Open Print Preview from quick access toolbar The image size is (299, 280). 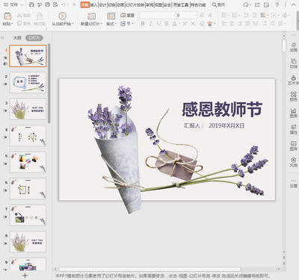coord(55,4)
